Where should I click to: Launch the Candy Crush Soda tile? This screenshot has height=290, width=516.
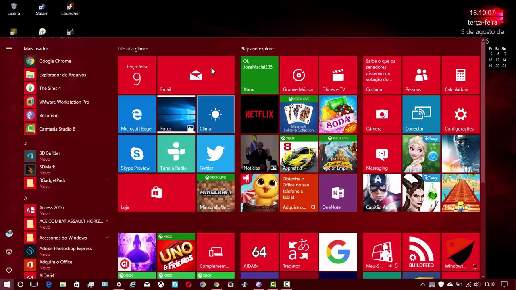338,114
